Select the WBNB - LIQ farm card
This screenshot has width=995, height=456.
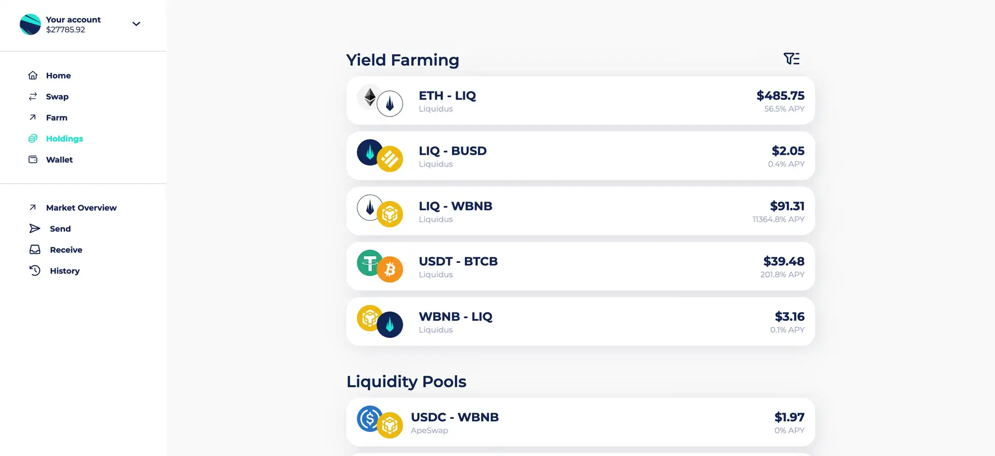(580, 321)
